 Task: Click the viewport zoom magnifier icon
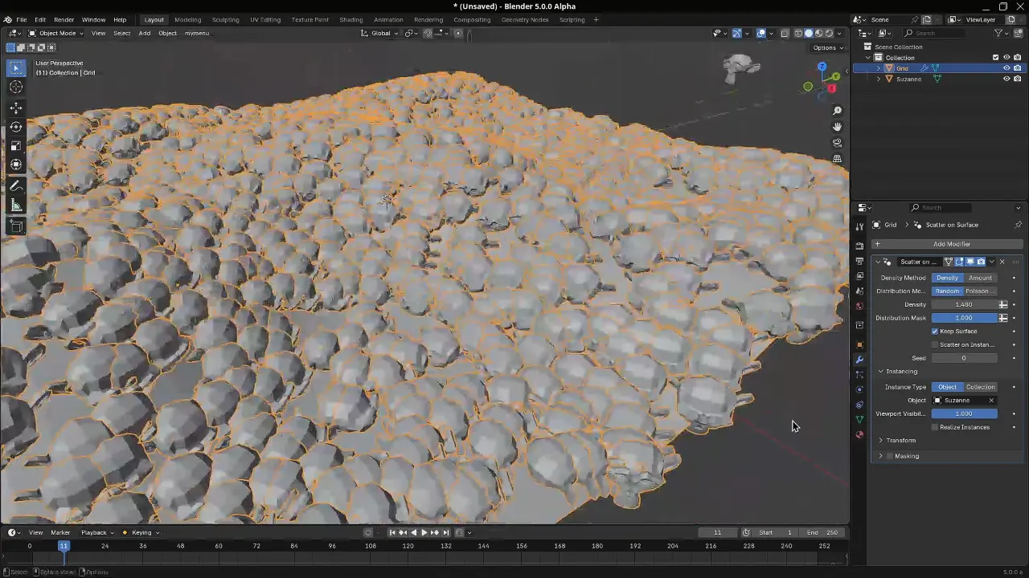click(837, 111)
